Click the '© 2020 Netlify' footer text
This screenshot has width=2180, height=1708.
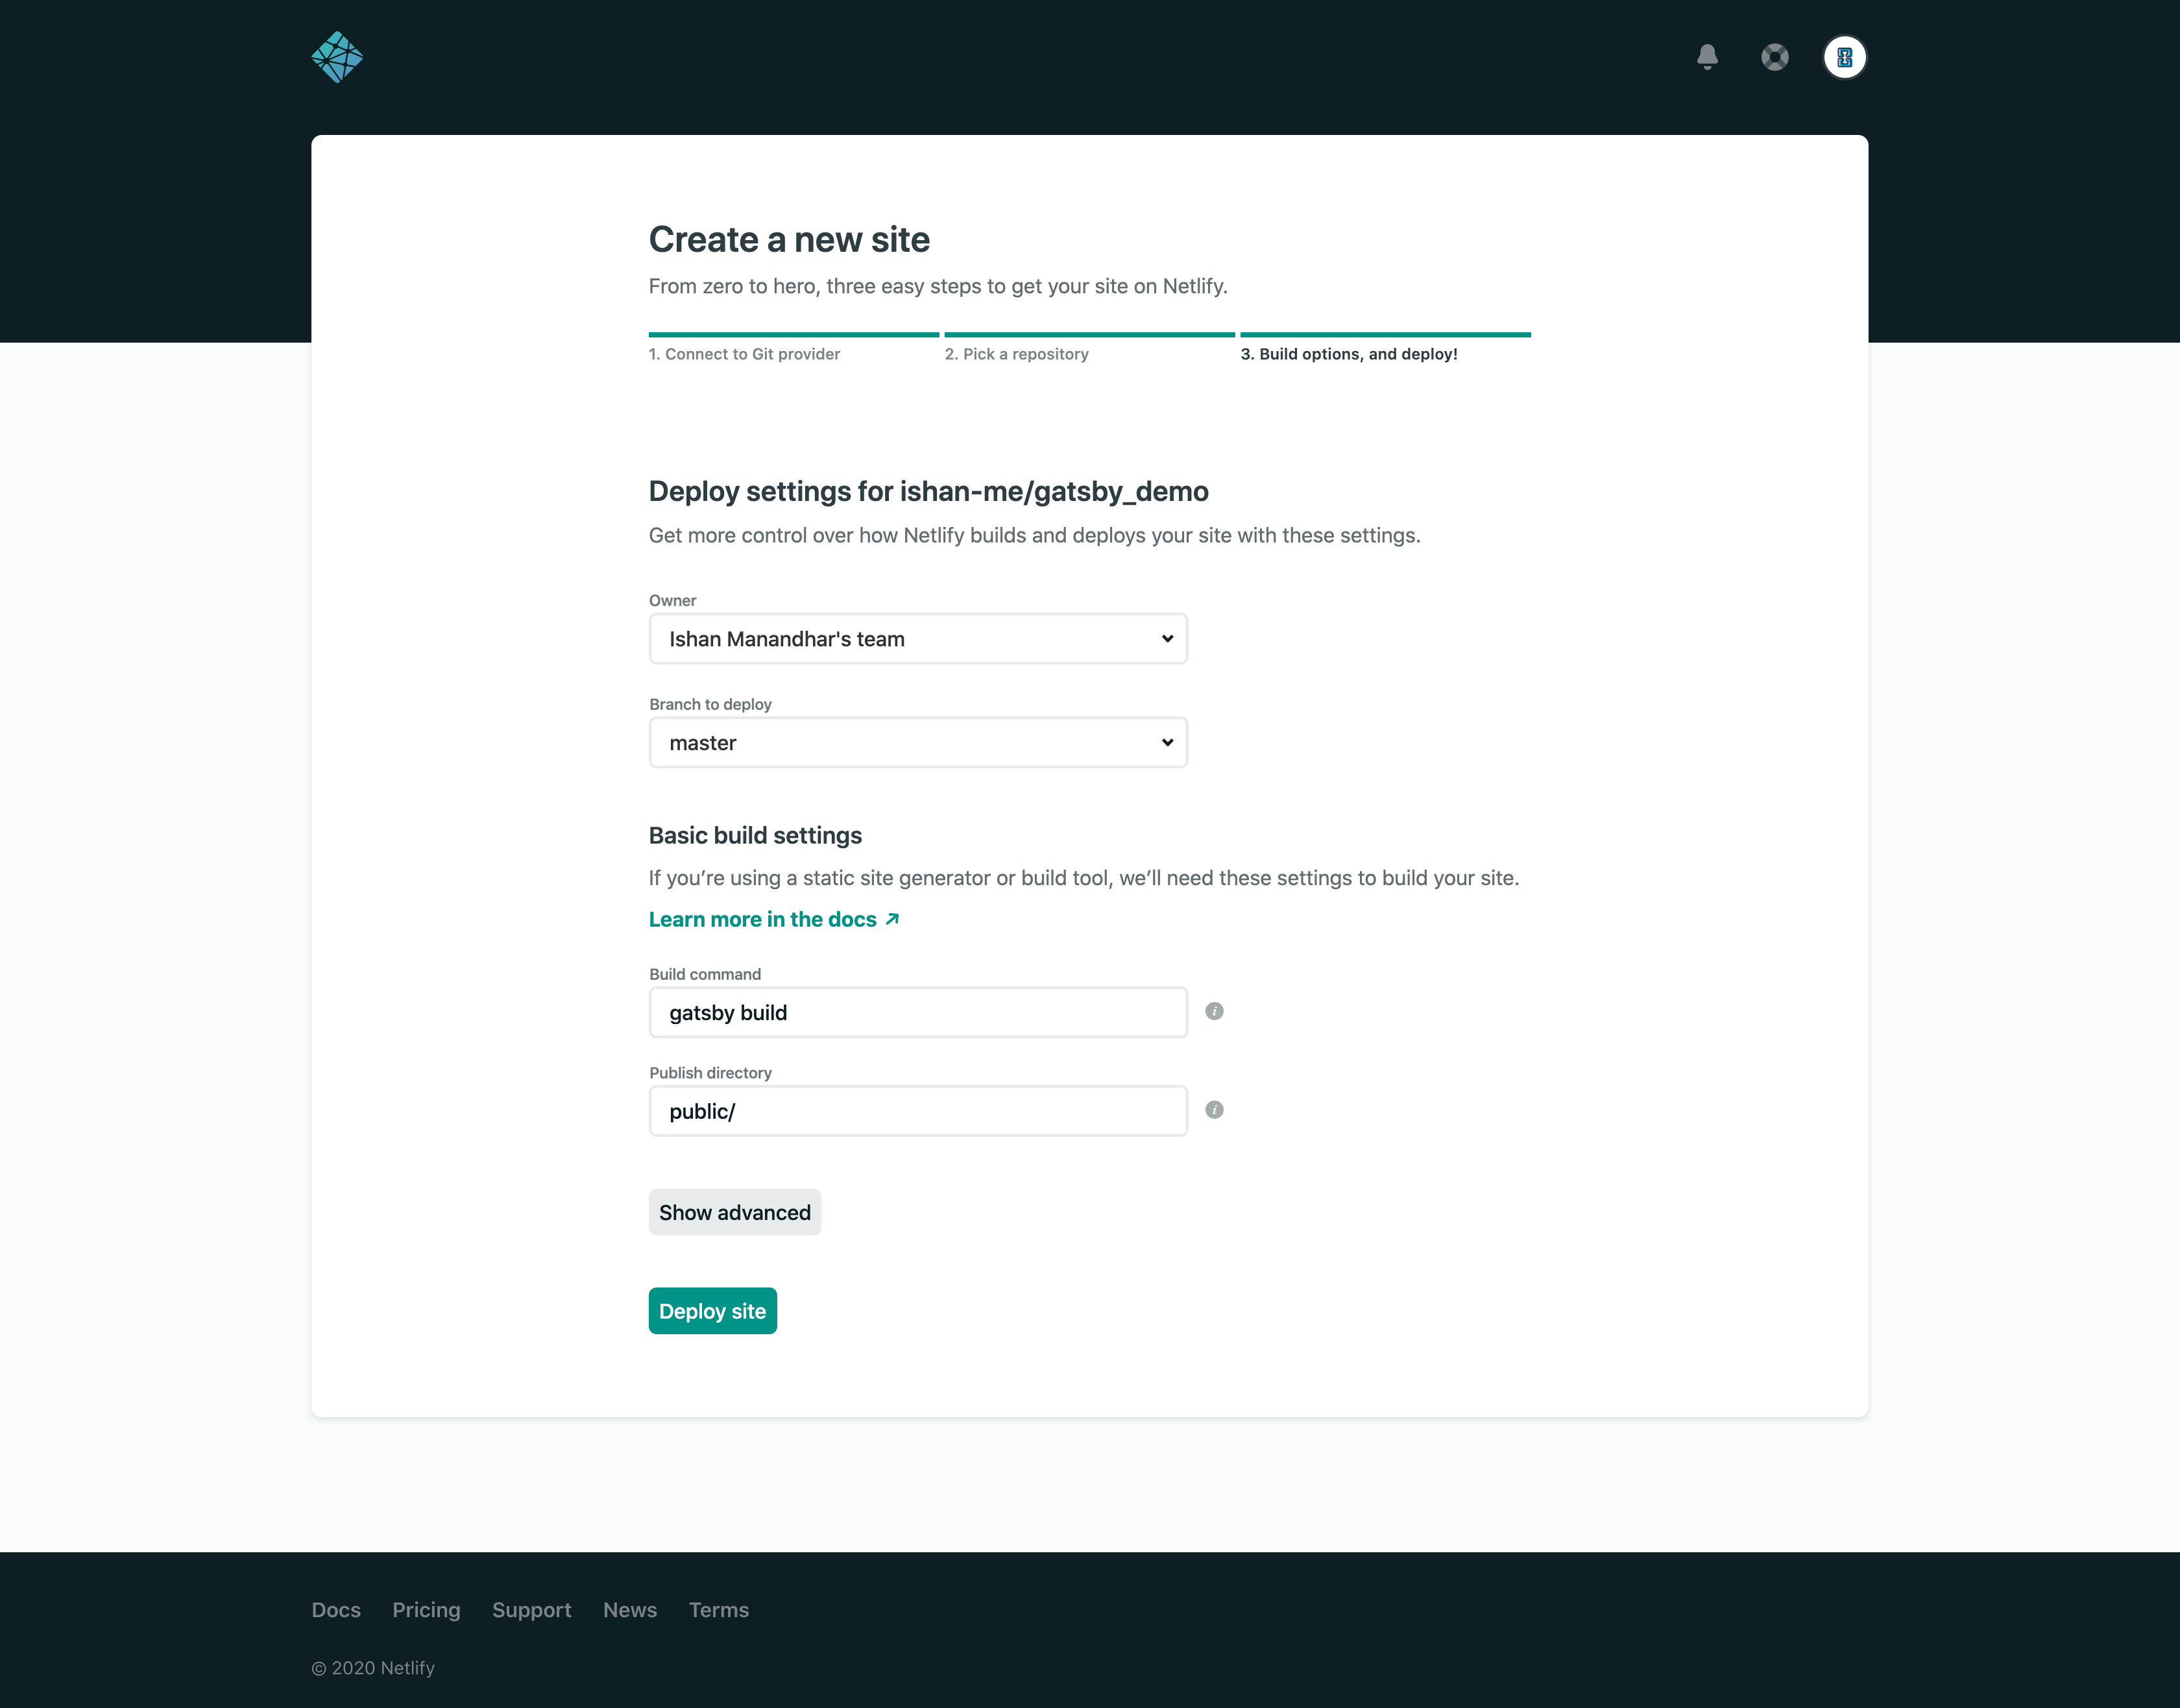[x=373, y=1668]
